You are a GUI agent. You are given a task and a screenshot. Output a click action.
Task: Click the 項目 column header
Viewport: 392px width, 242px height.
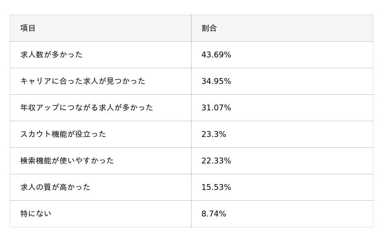coord(28,28)
